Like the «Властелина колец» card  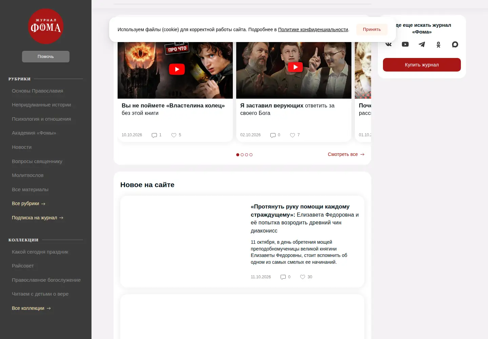174,135
